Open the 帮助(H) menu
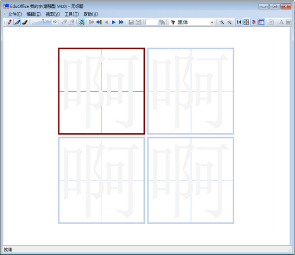Image resolution: width=295 pixels, height=255 pixels. click(x=91, y=14)
